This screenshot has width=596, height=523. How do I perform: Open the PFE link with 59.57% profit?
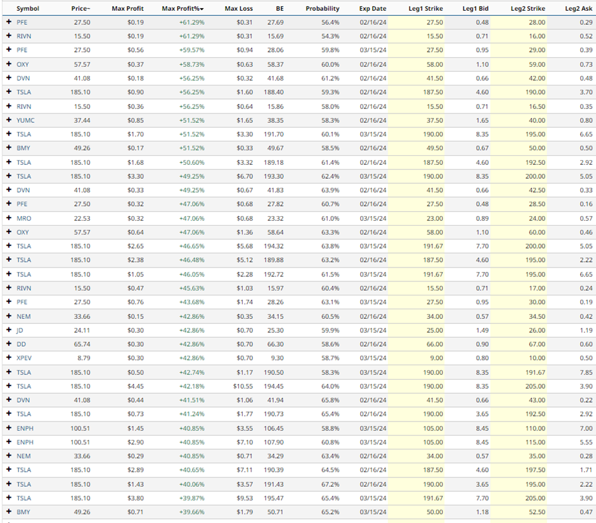coord(22,50)
